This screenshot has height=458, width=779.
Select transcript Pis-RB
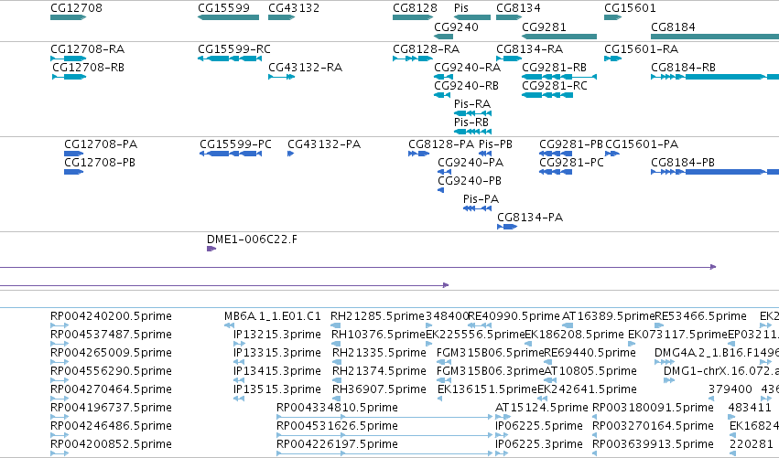point(472,132)
